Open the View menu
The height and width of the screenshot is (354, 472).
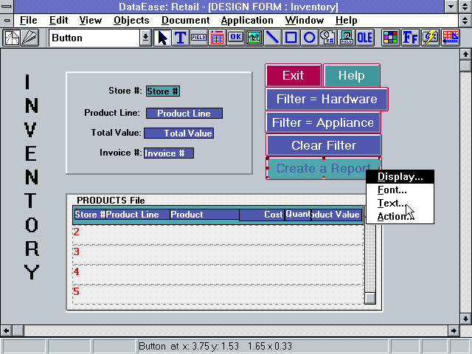click(90, 20)
